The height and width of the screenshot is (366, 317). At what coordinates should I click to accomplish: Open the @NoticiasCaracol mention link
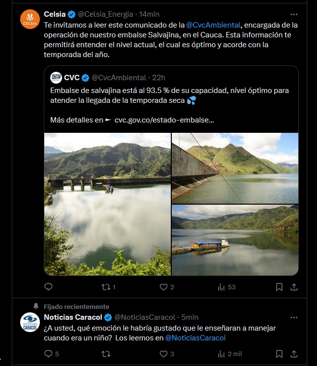195,338
